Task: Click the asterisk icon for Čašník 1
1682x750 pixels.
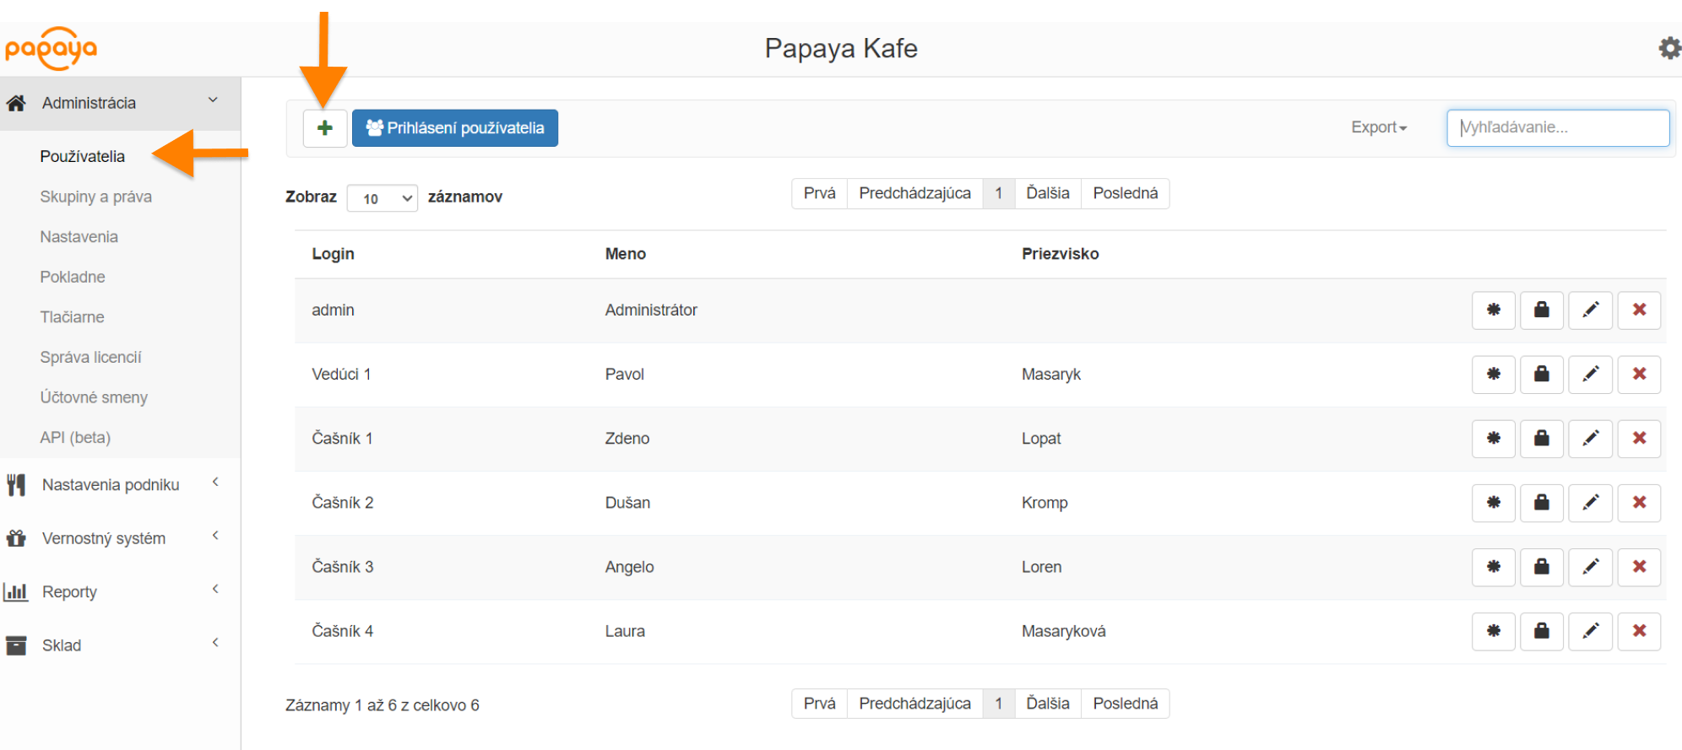Action: [x=1493, y=439]
